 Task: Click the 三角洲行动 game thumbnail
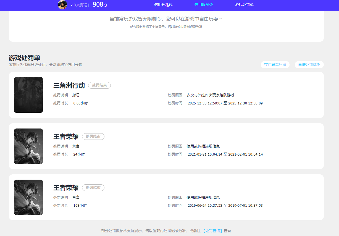pos(28,95)
